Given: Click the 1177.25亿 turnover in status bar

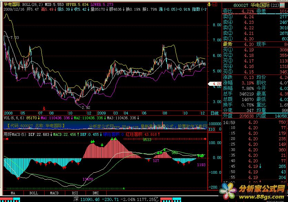Looking at the screenshot, I should click(148, 199).
